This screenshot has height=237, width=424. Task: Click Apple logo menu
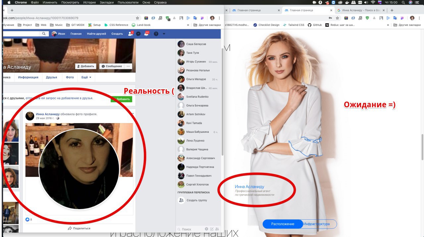pyautogui.click(x=9, y=2)
